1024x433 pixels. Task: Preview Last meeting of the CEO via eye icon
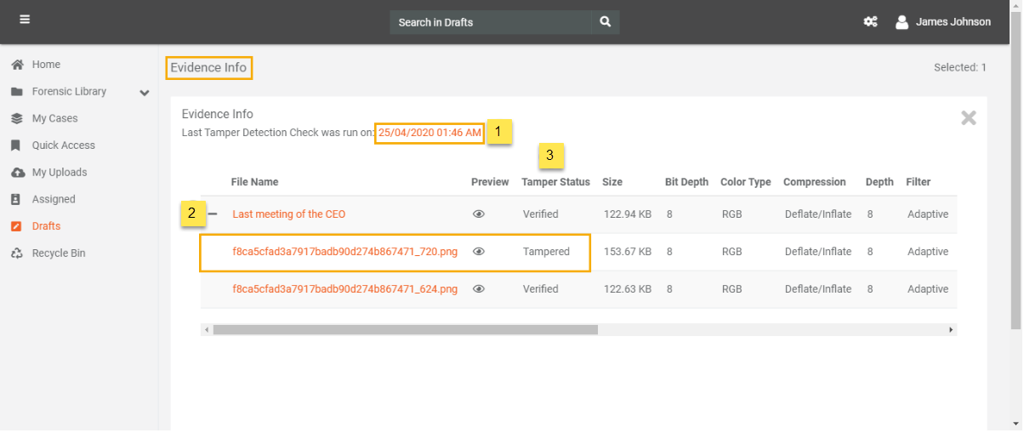[x=479, y=214]
